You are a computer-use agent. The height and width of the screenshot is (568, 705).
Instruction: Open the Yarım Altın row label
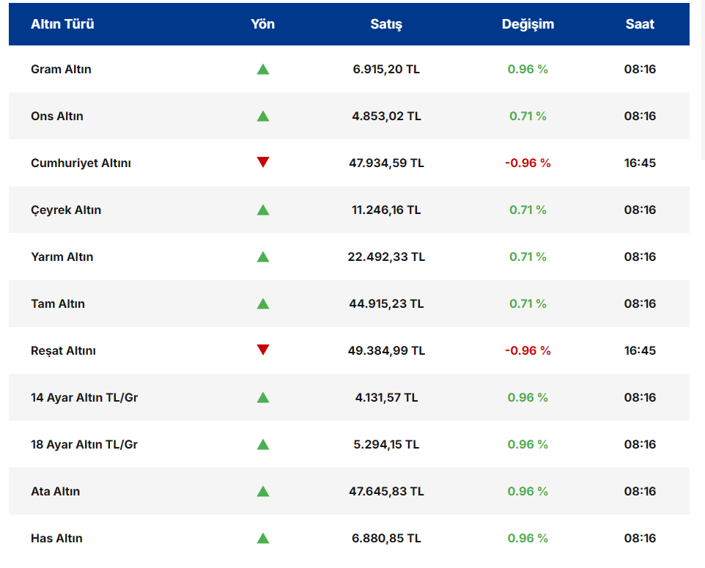point(62,257)
